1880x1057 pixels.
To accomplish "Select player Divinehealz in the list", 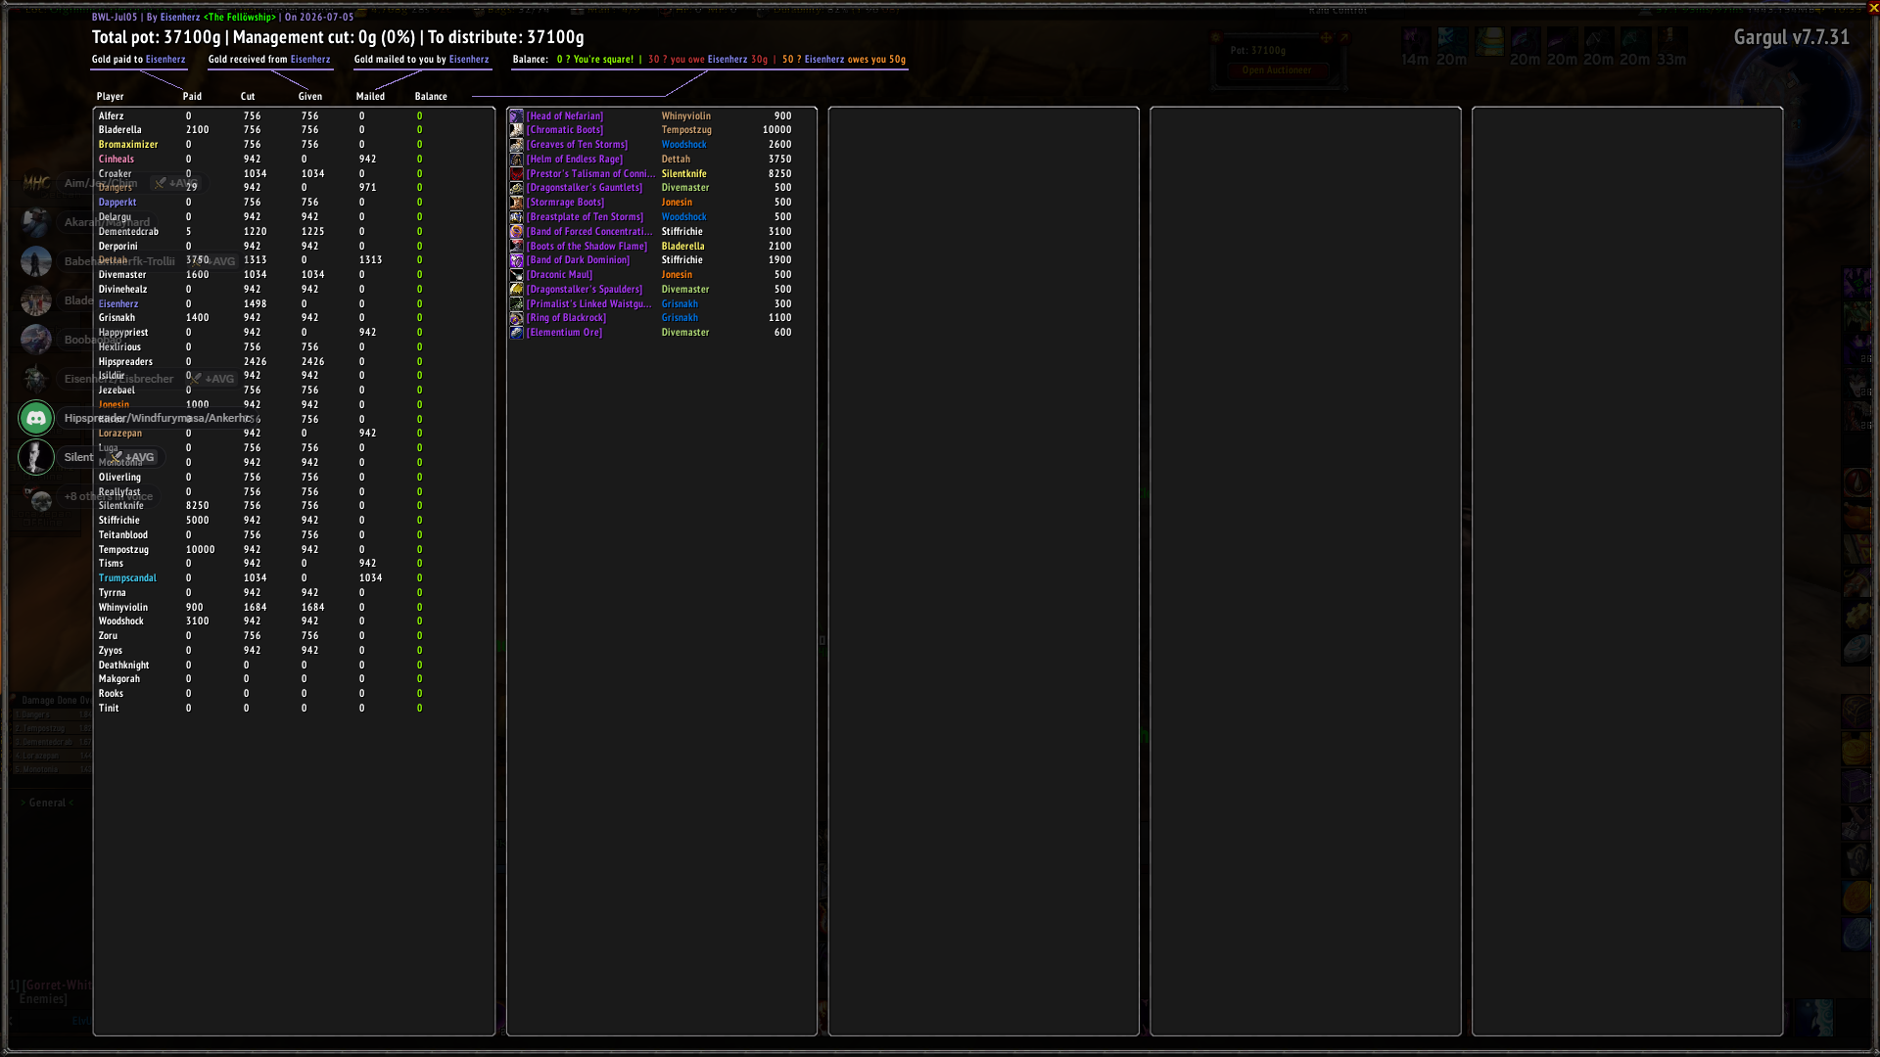I will [x=122, y=290].
